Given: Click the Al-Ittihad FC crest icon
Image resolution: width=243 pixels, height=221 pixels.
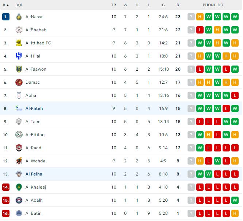Looking at the screenshot, I should [x=19, y=43].
